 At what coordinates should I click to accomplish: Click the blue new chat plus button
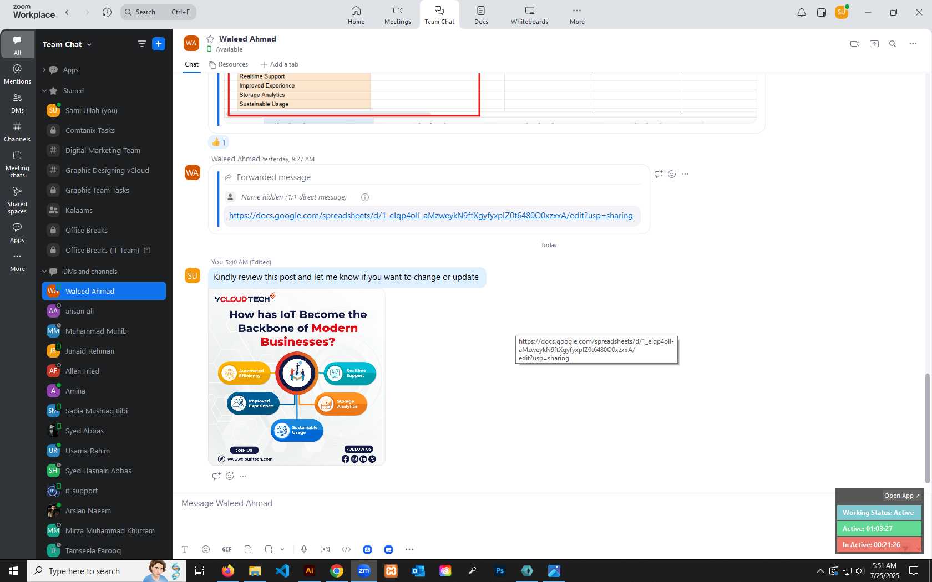159,44
